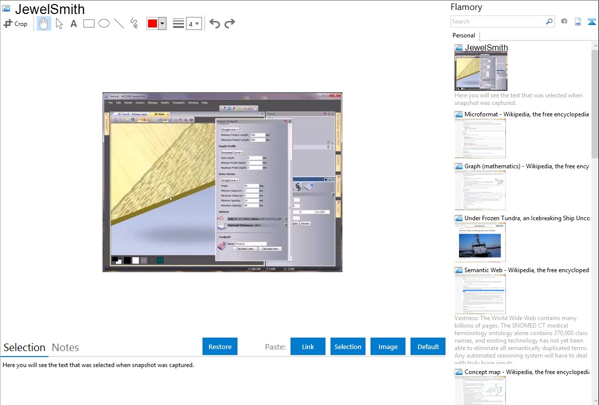
Task: Select the Crop tool
Action: 15,23
